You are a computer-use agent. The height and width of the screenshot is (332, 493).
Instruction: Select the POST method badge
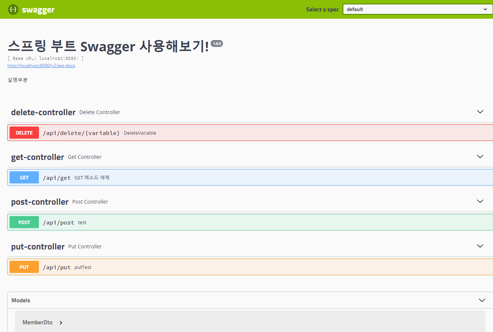pos(24,222)
